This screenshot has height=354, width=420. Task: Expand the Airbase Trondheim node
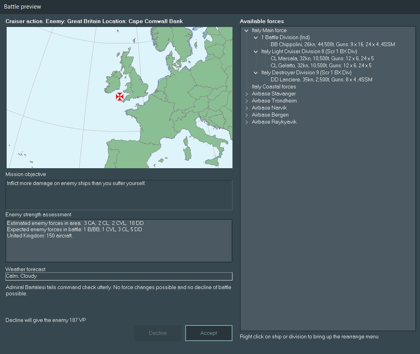(247, 101)
